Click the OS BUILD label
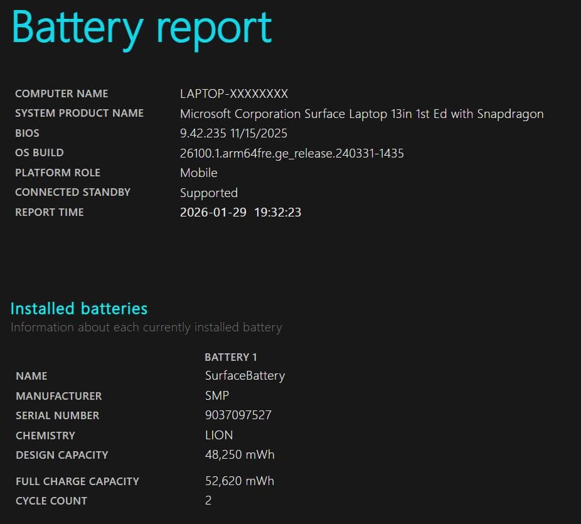581x524 pixels. (40, 152)
